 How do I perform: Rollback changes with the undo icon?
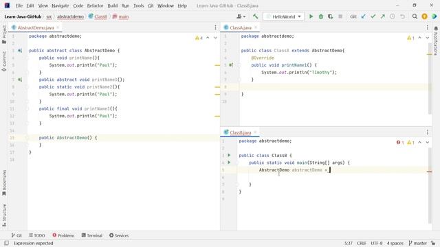click(402, 16)
